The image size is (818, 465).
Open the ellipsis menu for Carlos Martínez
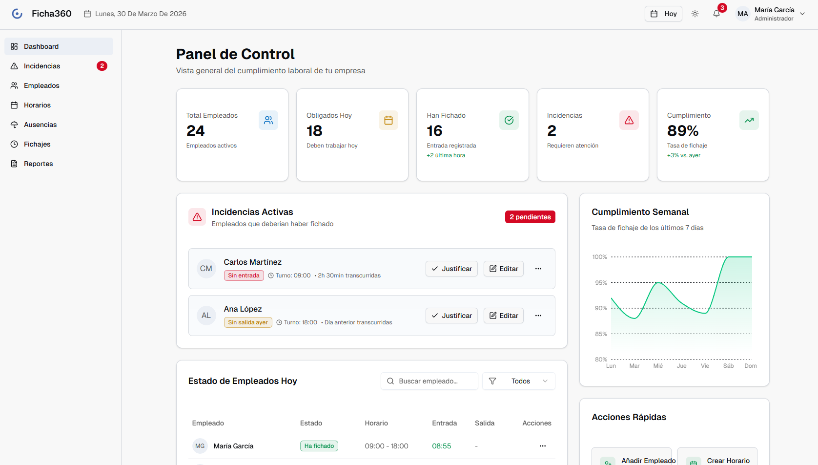(x=538, y=269)
